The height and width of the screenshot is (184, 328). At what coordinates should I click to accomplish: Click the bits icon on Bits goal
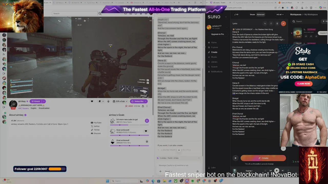click(x=147, y=141)
